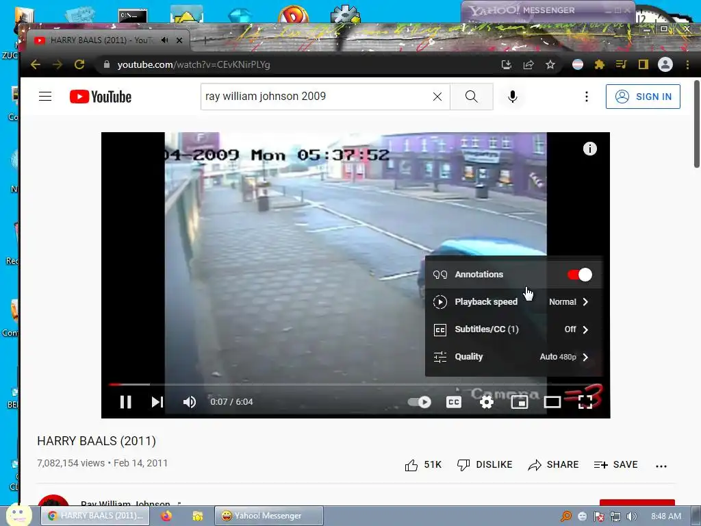
Task: Run search with magnifier button
Action: [x=471, y=96]
